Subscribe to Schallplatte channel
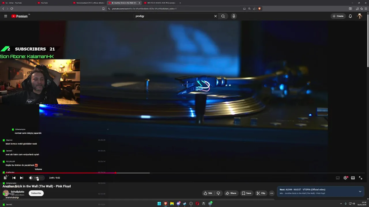 coord(36,193)
